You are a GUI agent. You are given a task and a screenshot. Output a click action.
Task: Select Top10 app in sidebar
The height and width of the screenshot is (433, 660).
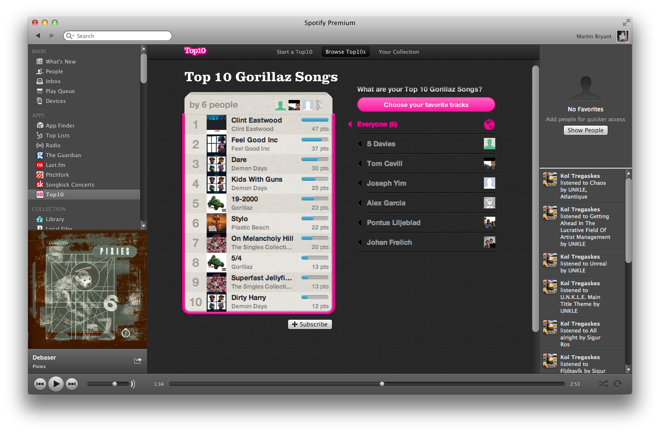(84, 195)
